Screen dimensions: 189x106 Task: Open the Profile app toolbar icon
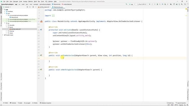(162, 4)
